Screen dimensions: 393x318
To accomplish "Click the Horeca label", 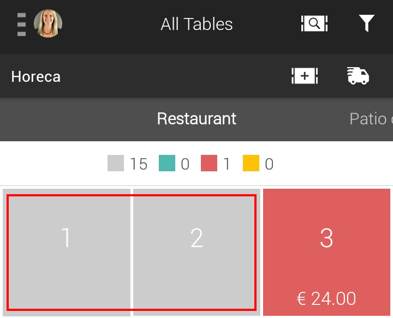I will tap(36, 76).
